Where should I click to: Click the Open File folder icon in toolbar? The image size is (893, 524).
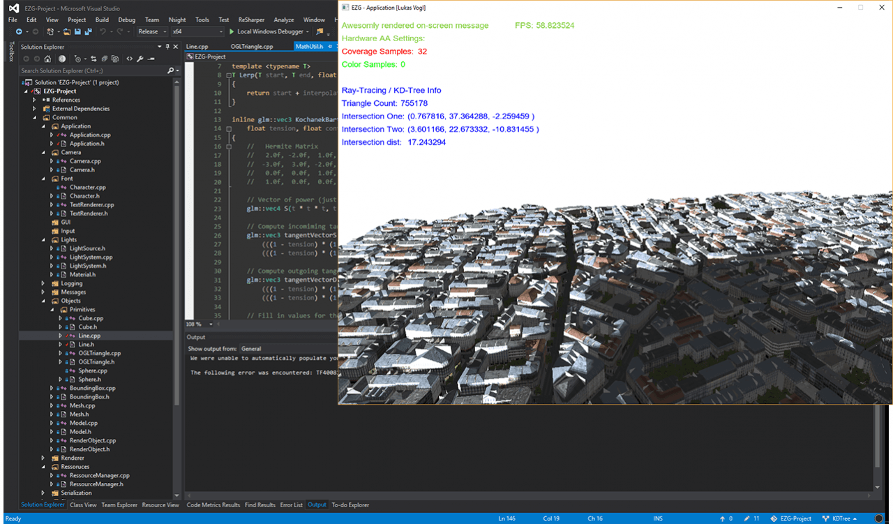pos(66,32)
